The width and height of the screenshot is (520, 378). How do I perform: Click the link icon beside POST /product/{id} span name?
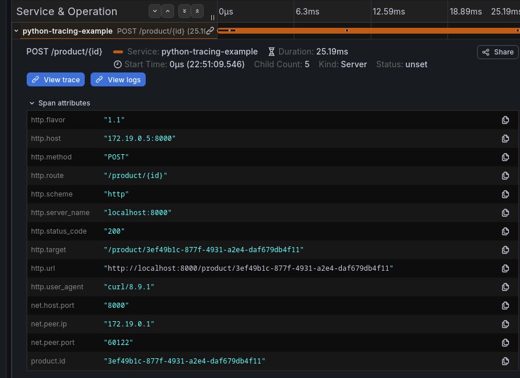[x=210, y=30]
